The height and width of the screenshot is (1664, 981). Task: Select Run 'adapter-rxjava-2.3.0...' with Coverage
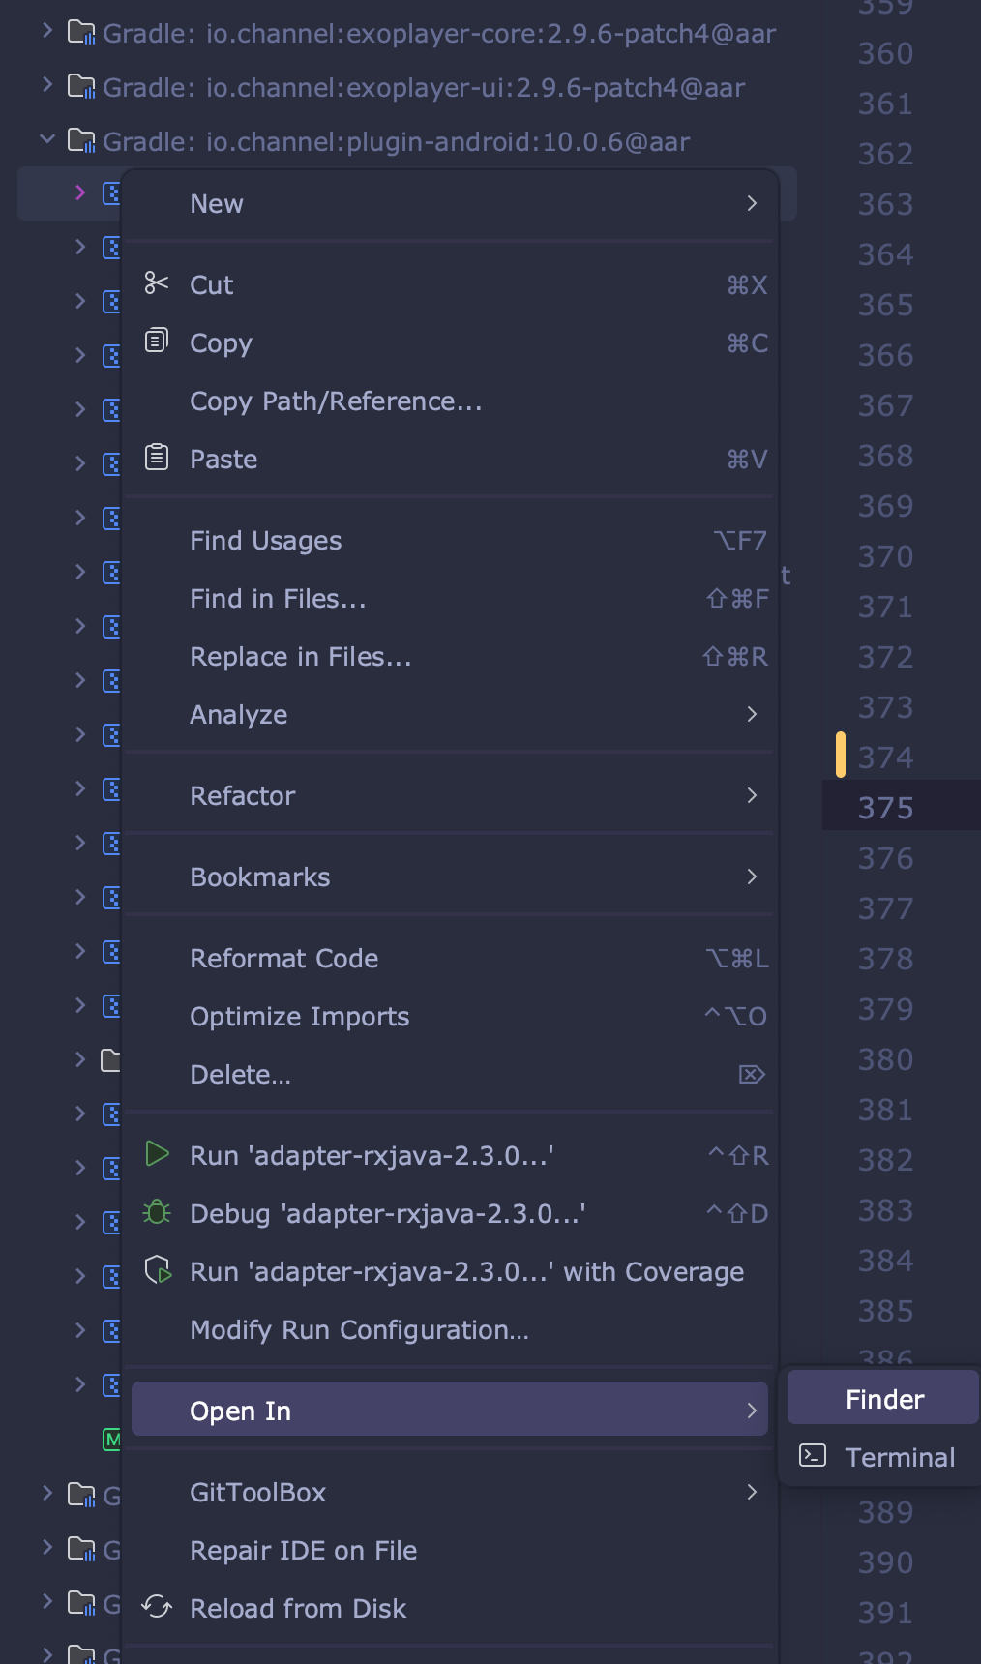(x=450, y=1271)
